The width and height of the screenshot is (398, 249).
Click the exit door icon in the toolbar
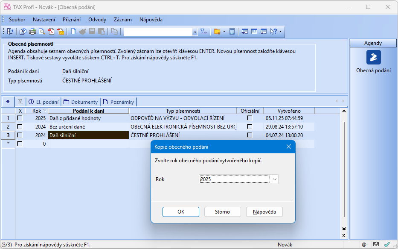(x=10, y=32)
